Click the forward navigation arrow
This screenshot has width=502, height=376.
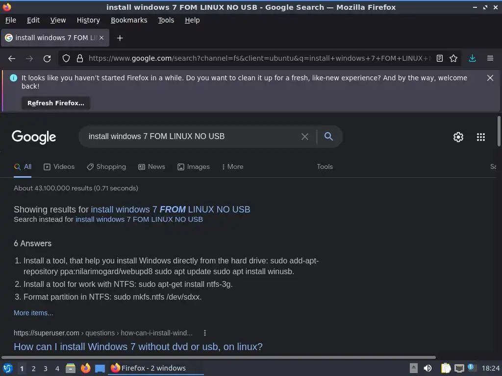click(29, 59)
